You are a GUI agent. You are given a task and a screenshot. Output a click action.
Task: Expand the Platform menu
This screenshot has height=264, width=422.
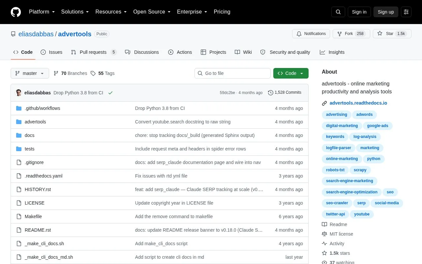point(42,12)
